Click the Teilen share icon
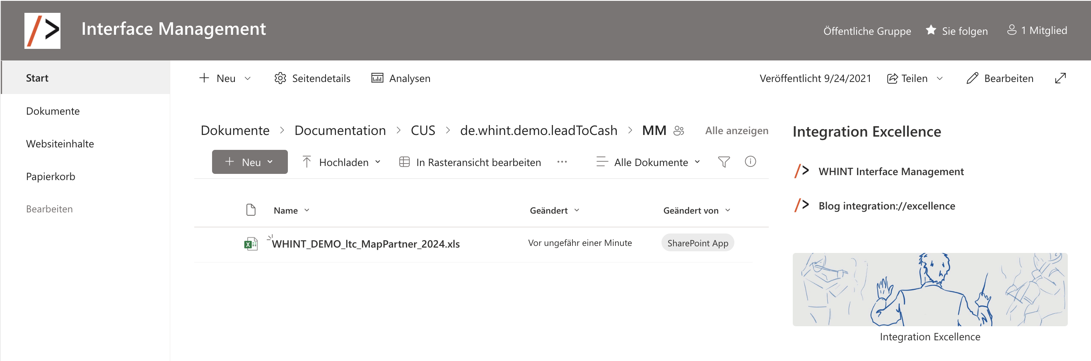1091x361 pixels. pos(892,78)
